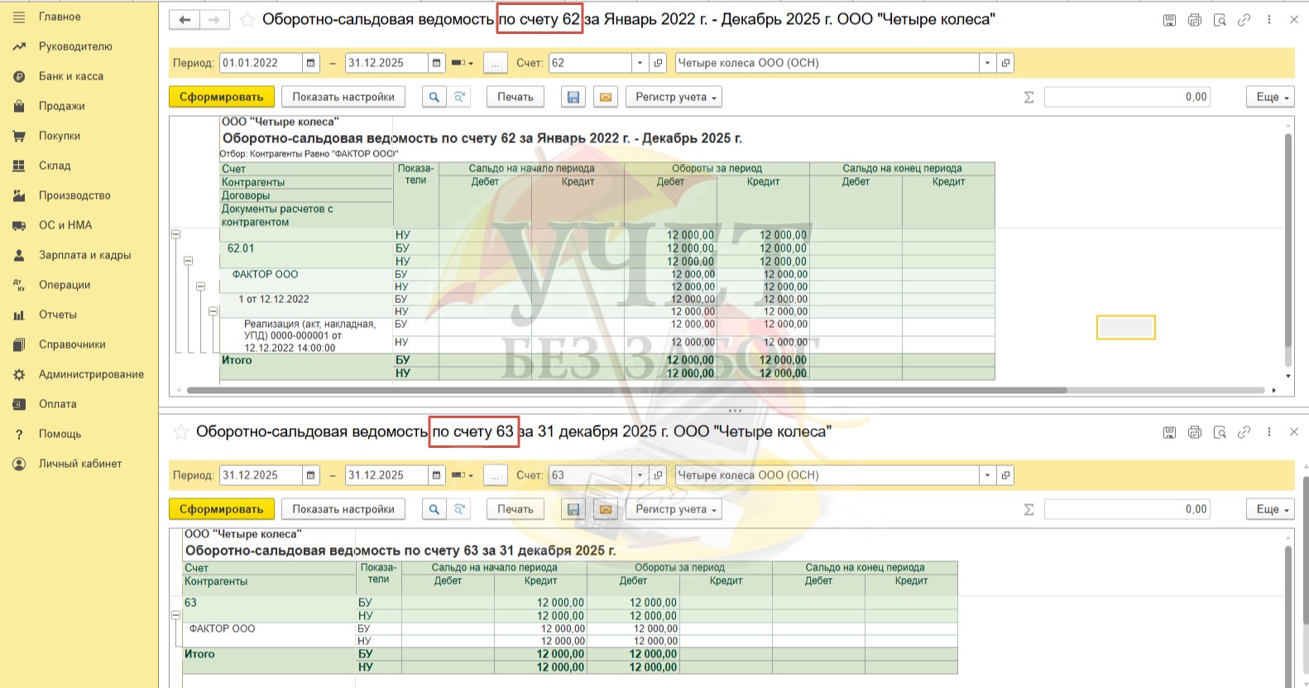Open the Счет 62 dropdown list

pos(640,63)
